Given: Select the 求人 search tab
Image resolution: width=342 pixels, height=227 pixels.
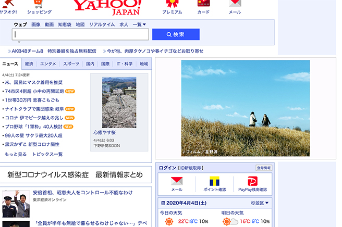Looking at the screenshot, I should coord(124,24).
